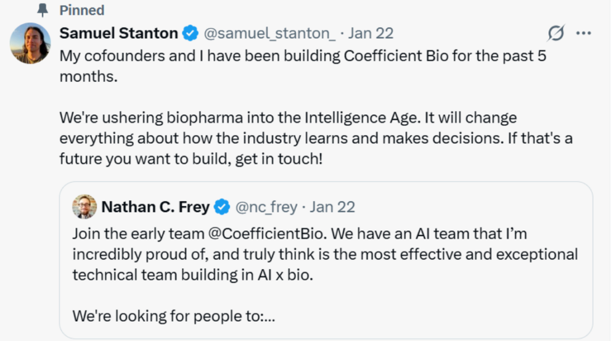Open the quoted post about AI x bio
Screen dimensions: 616x341
click(x=326, y=260)
